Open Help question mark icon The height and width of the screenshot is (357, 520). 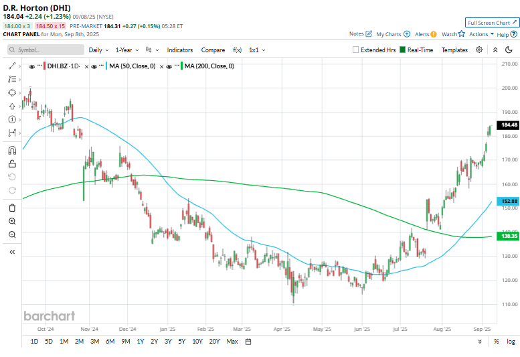[x=514, y=34]
